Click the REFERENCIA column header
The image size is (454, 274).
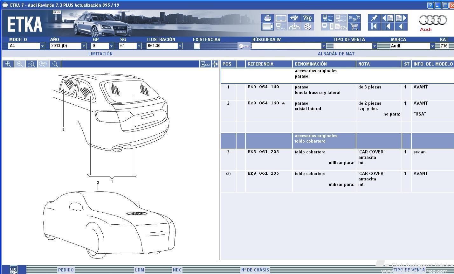point(269,64)
